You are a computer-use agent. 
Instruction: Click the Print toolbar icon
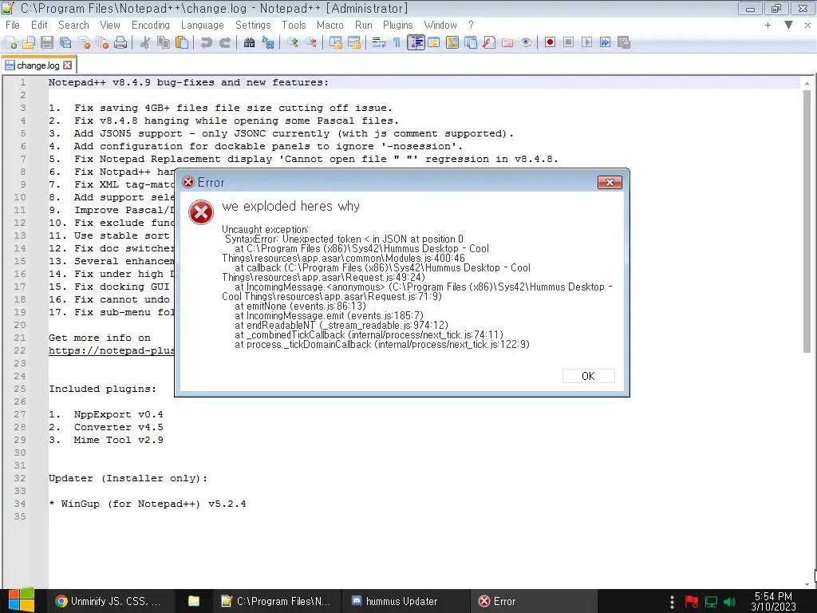(120, 43)
